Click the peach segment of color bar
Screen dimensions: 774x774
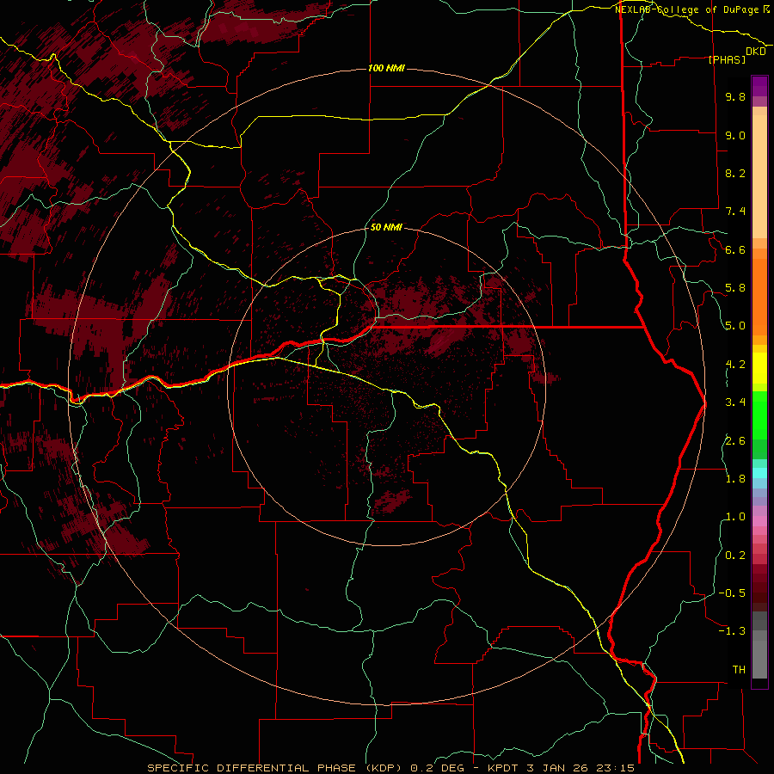[759, 176]
